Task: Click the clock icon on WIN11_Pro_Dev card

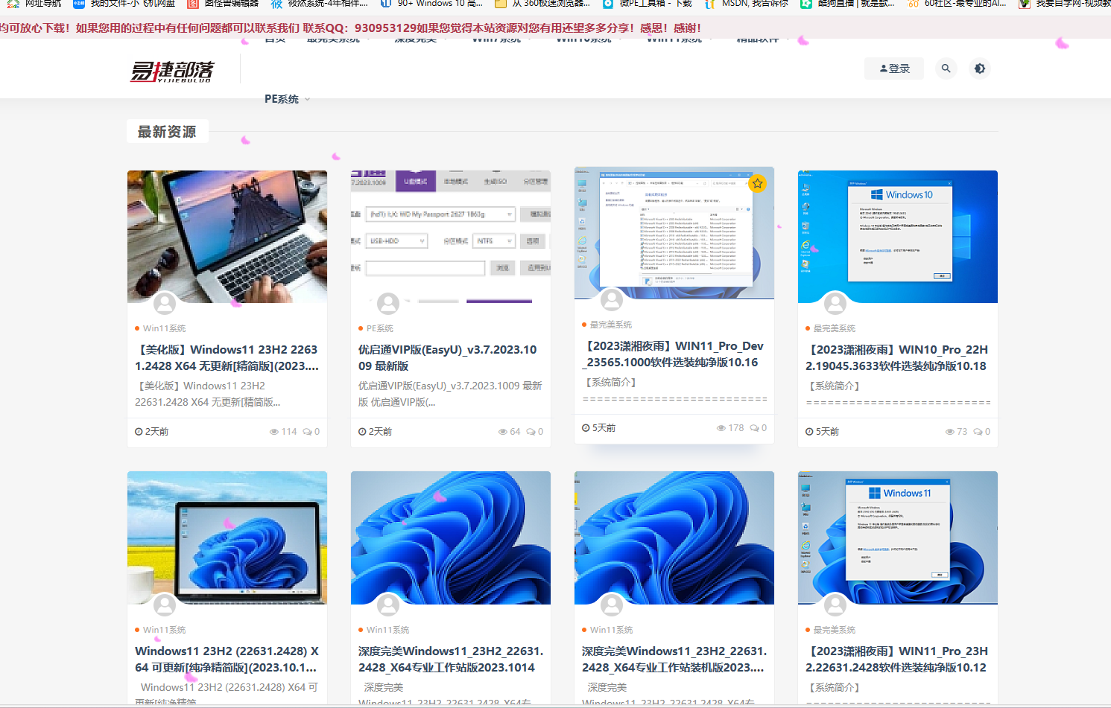Action: [x=586, y=428]
